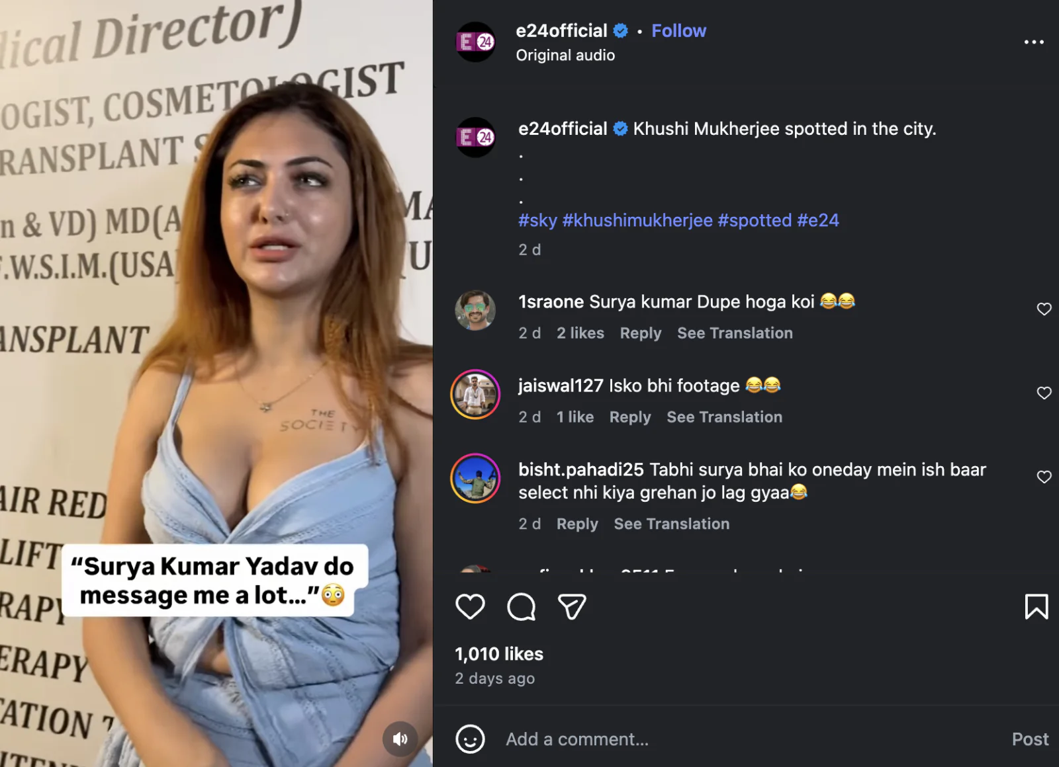Viewport: 1059px width, 767px height.
Task: Click the Add a comment input field
Action: [x=577, y=739]
